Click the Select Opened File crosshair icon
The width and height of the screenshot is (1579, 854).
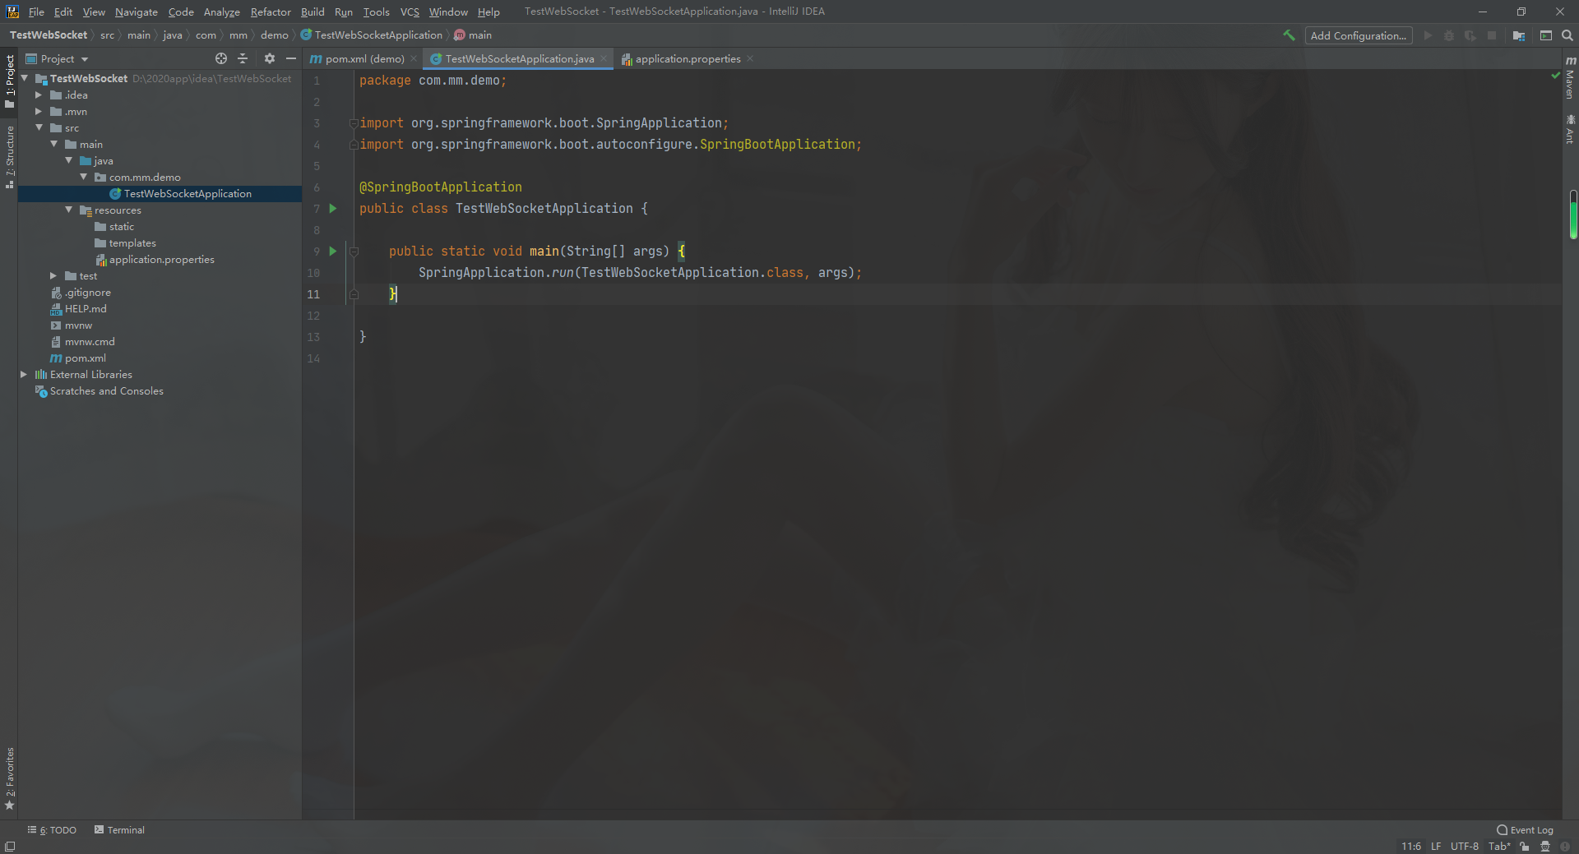(220, 58)
